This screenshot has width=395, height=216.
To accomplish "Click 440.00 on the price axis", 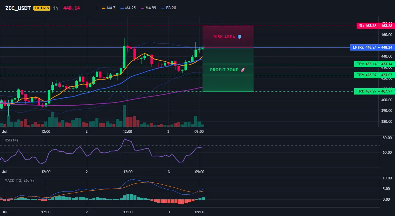I will click(x=387, y=56).
